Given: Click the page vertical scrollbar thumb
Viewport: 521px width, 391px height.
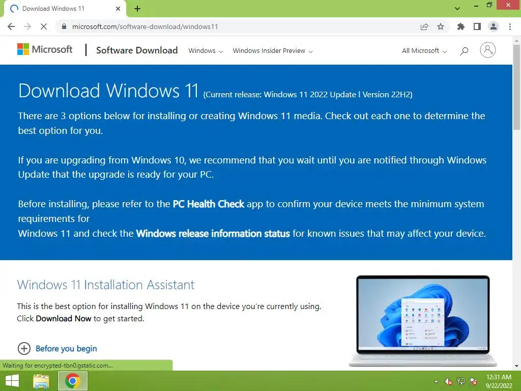Looking at the screenshot, I should click(516, 87).
